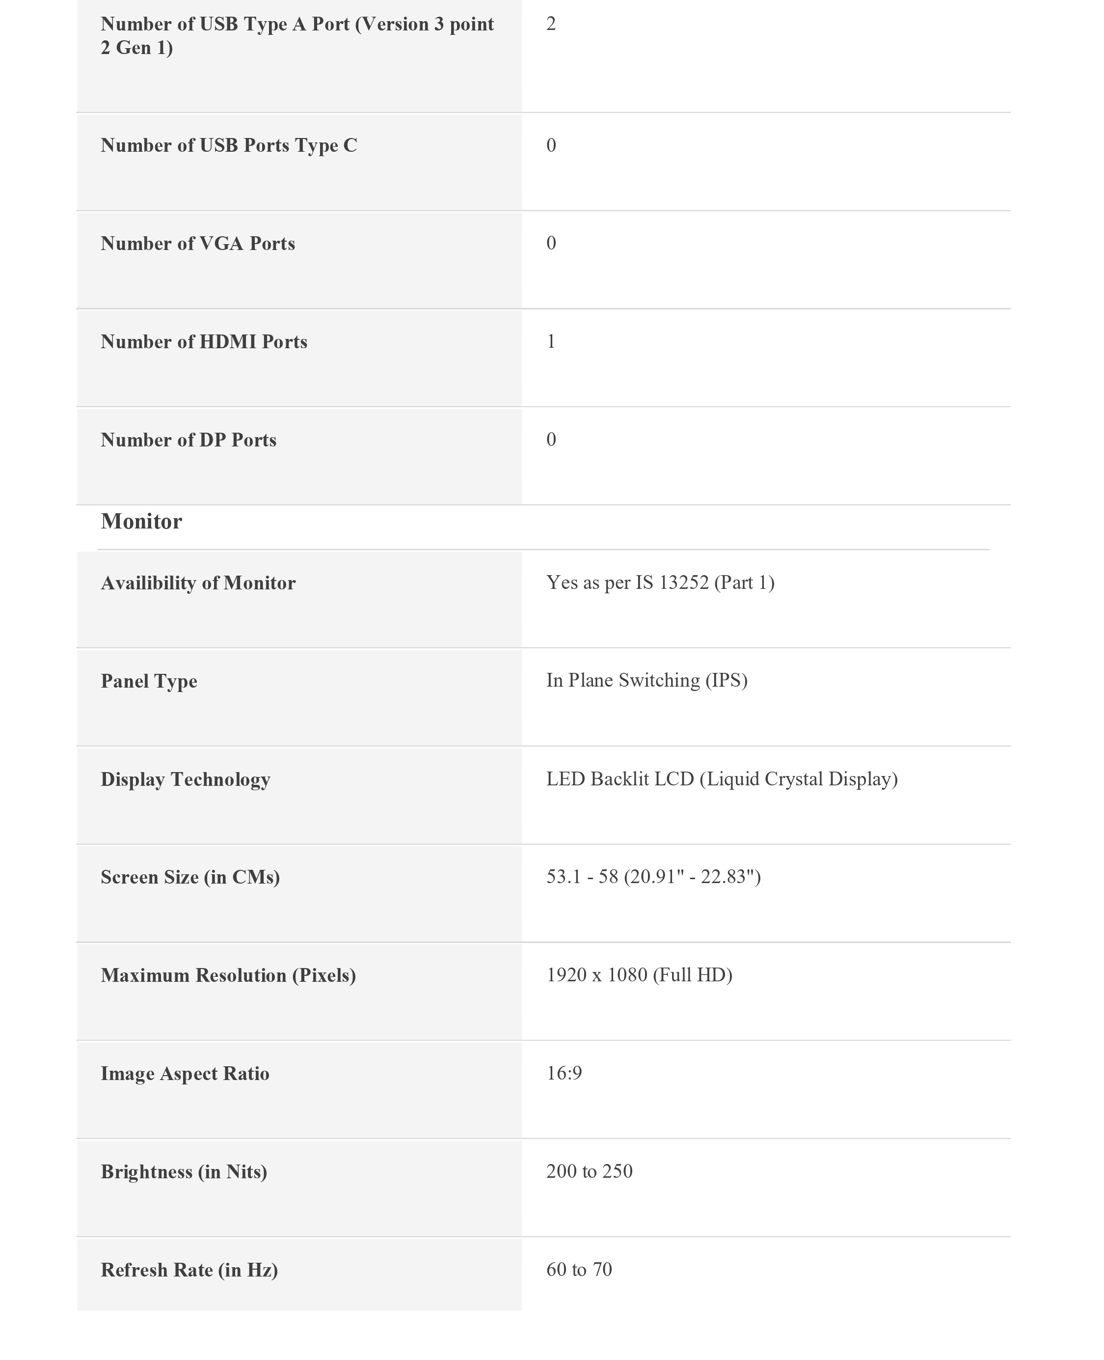
Task: Click the 'Screen Size (in CMs)' label
Action: (190, 877)
